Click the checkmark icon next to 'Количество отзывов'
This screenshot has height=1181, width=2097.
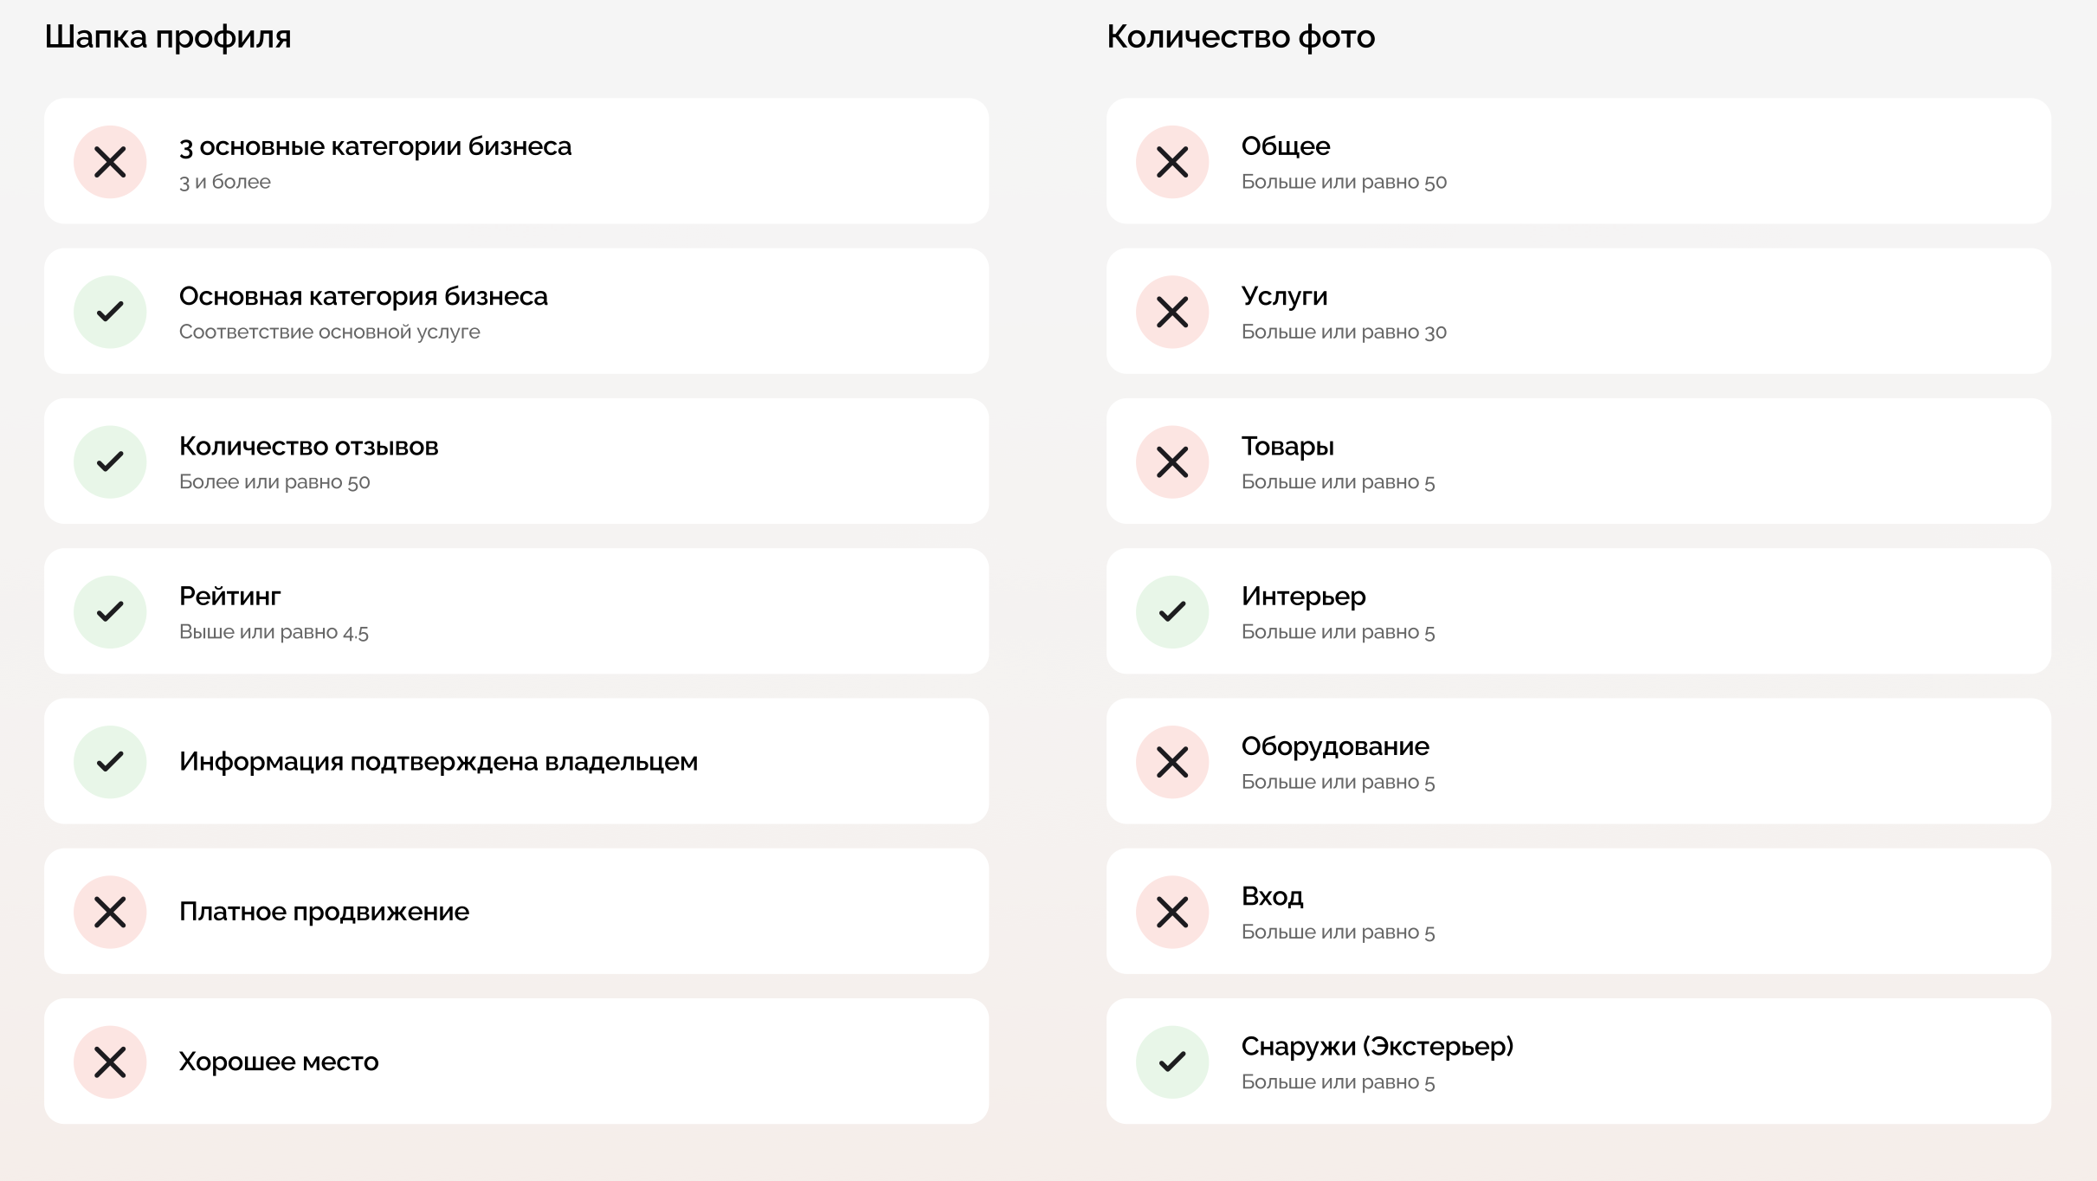pyautogui.click(x=110, y=461)
